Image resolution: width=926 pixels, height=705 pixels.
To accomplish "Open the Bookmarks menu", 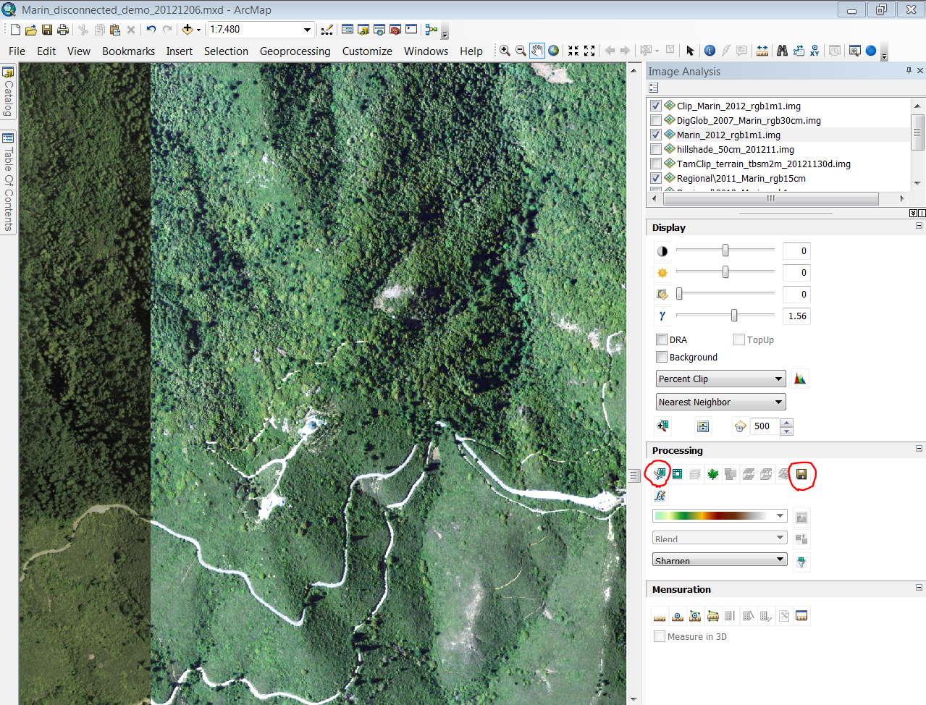I will pyautogui.click(x=128, y=51).
